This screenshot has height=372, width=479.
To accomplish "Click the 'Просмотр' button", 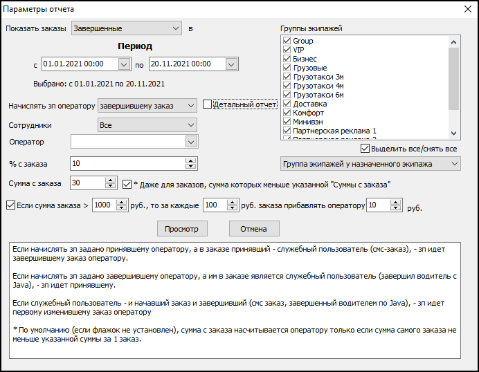I will (181, 229).
